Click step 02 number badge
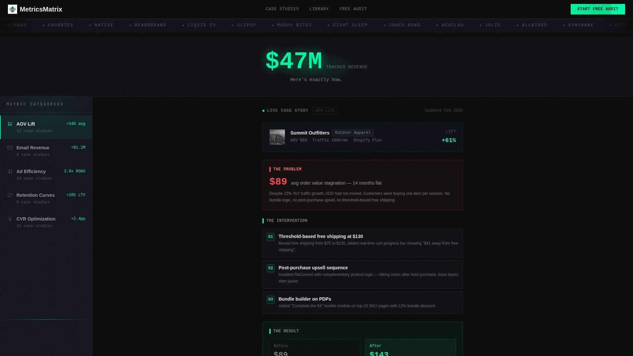 coord(271,268)
